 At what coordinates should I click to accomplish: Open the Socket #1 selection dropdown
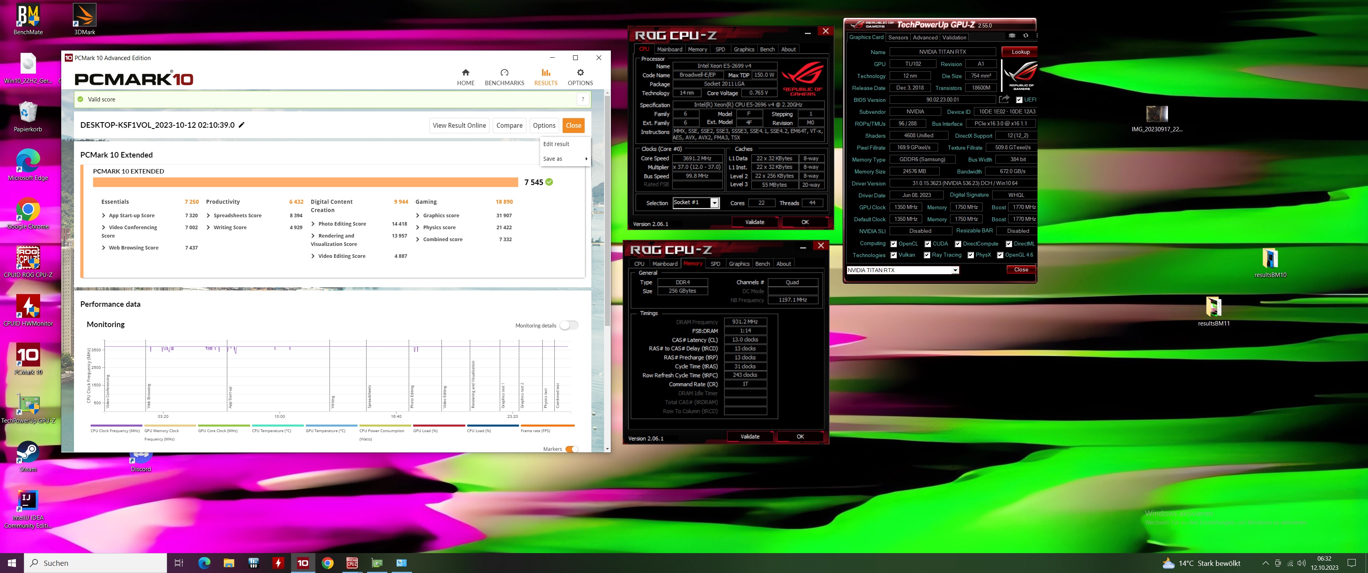pos(714,203)
